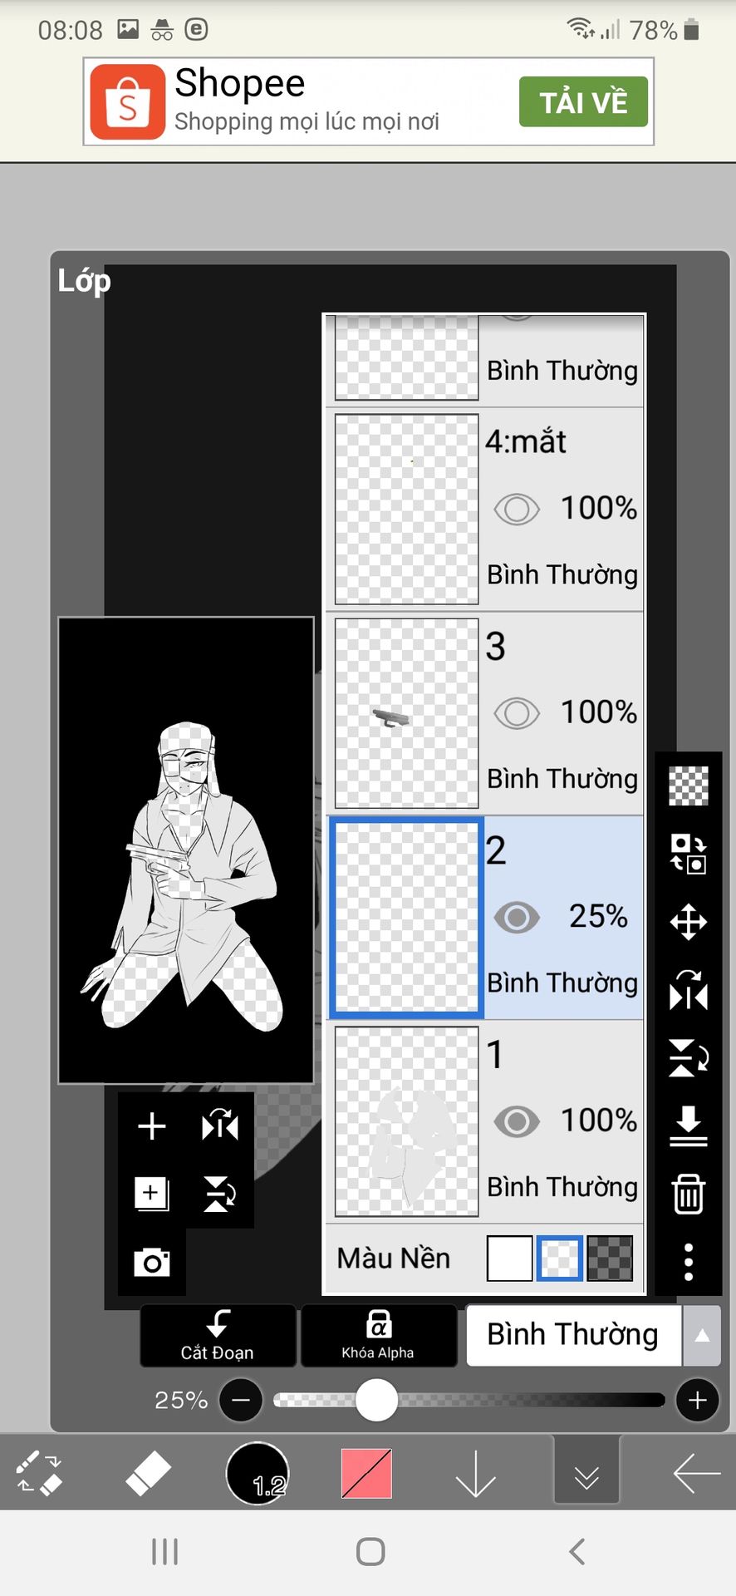Select the move layer arrows icon
Viewport: 736px width, 1596px height.
pyautogui.click(x=688, y=922)
